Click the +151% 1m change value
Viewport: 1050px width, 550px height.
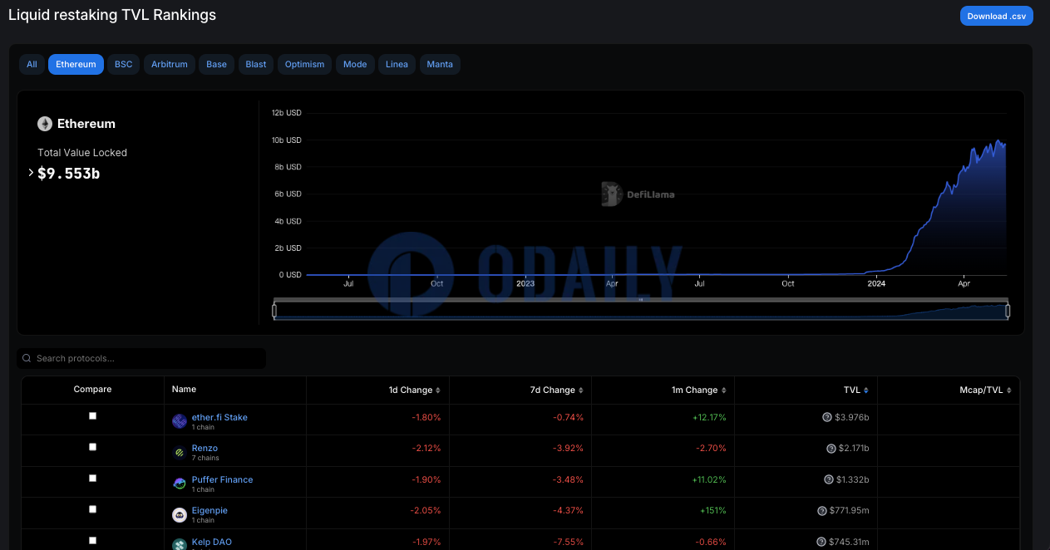(x=713, y=511)
